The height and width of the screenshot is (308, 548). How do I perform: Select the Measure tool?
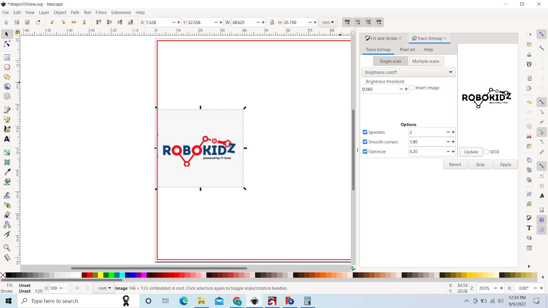[x=7, y=257]
